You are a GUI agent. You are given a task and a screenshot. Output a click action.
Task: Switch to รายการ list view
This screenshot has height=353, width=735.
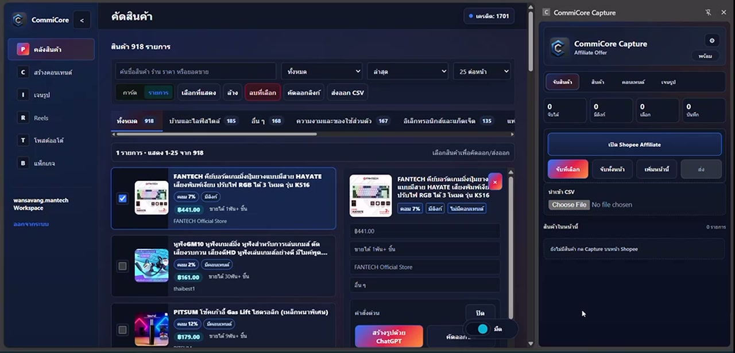(158, 92)
